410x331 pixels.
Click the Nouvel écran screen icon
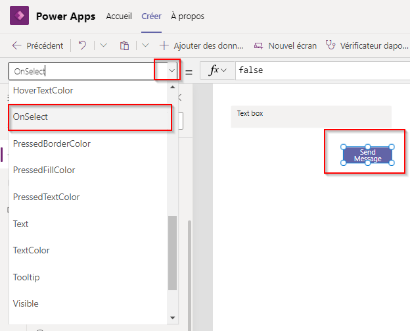(x=258, y=46)
